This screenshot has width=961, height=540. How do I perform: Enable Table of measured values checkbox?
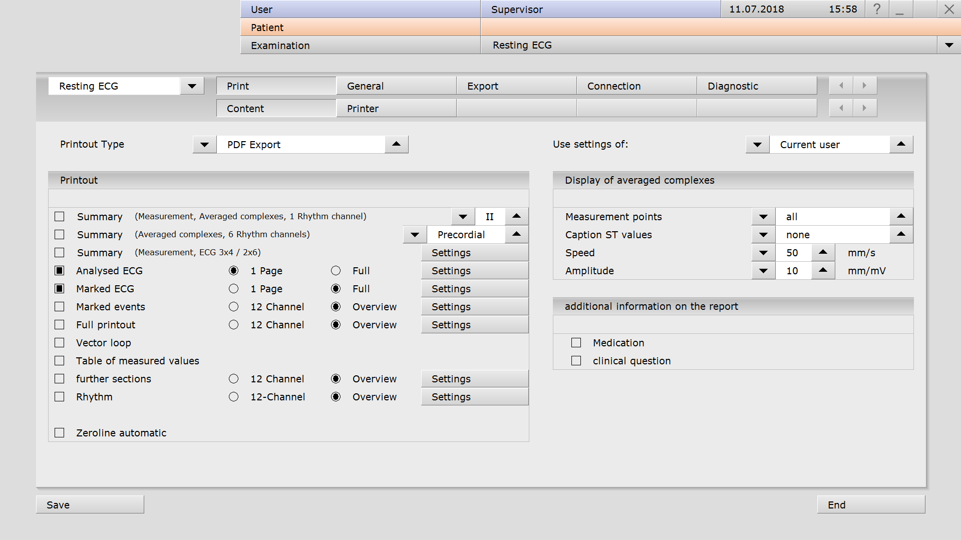click(60, 361)
